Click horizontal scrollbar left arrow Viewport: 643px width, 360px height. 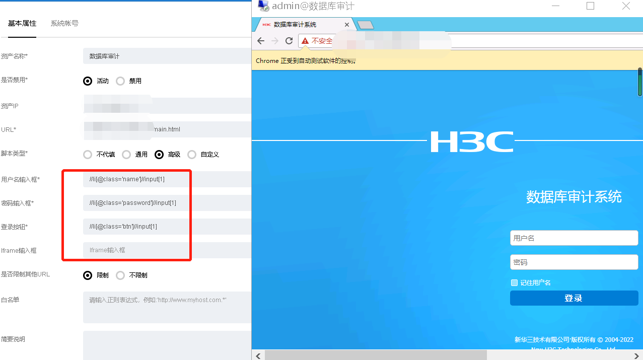258,355
